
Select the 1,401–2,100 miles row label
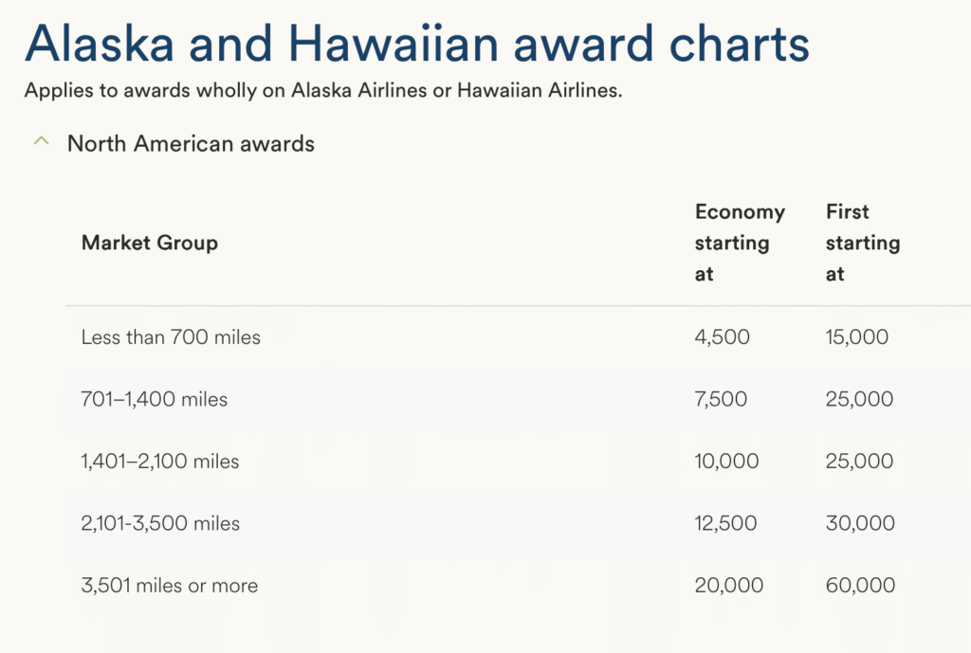(x=159, y=462)
